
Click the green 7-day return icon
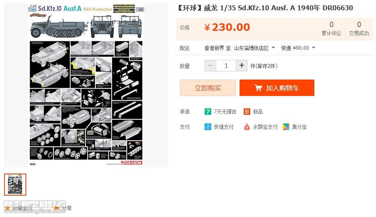208,112
